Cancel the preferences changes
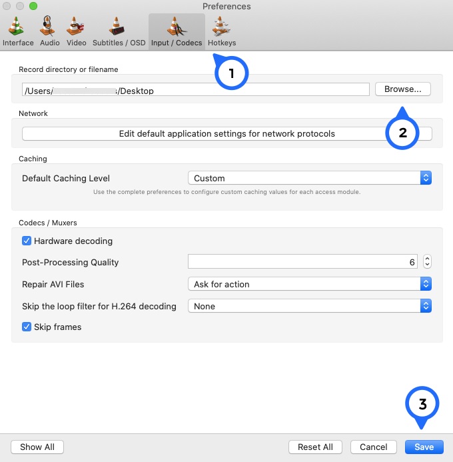453x462 pixels. coord(374,447)
